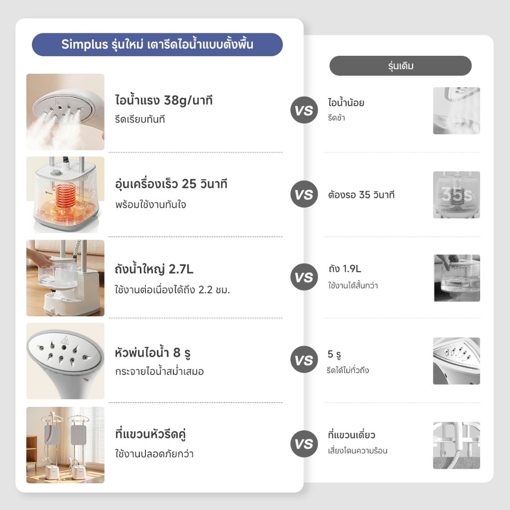Click the ไอน้ำแรง 38g/นาที heading
This screenshot has height=510, width=510.
coord(164,101)
